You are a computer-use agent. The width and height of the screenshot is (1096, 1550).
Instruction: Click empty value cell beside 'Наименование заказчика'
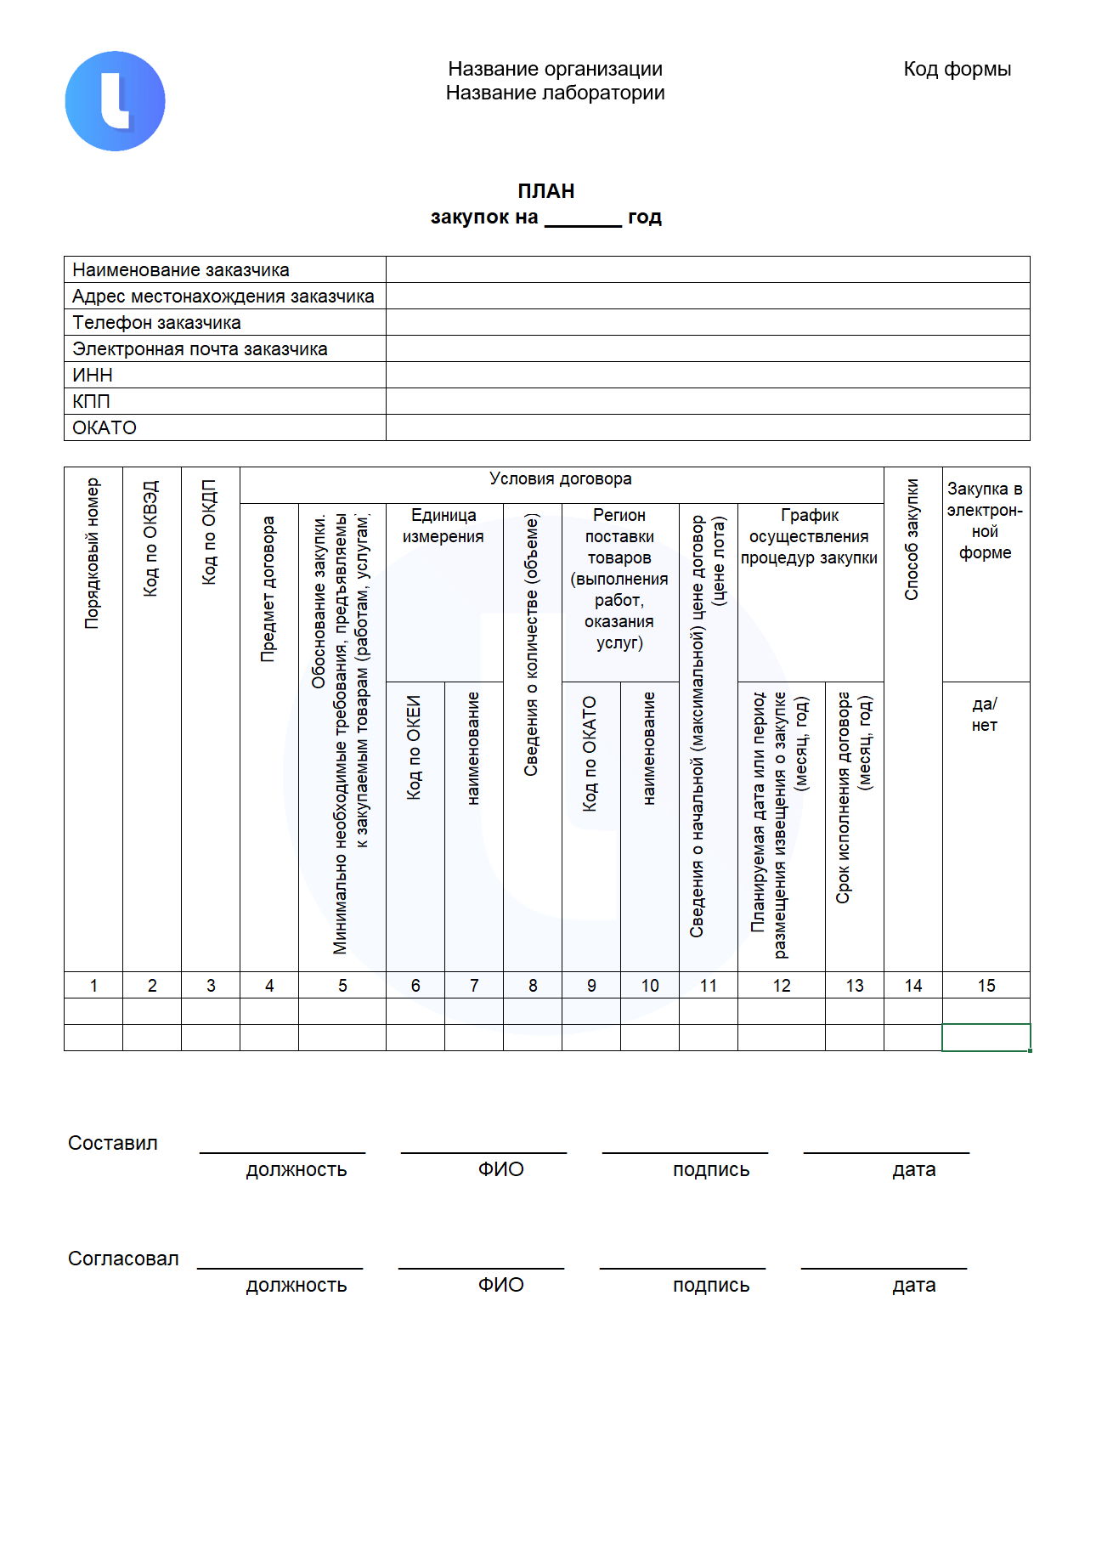point(708,269)
